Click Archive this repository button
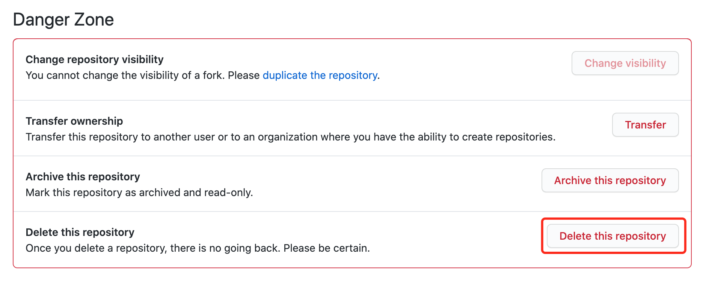Viewport: 703px width, 281px height. (x=610, y=180)
